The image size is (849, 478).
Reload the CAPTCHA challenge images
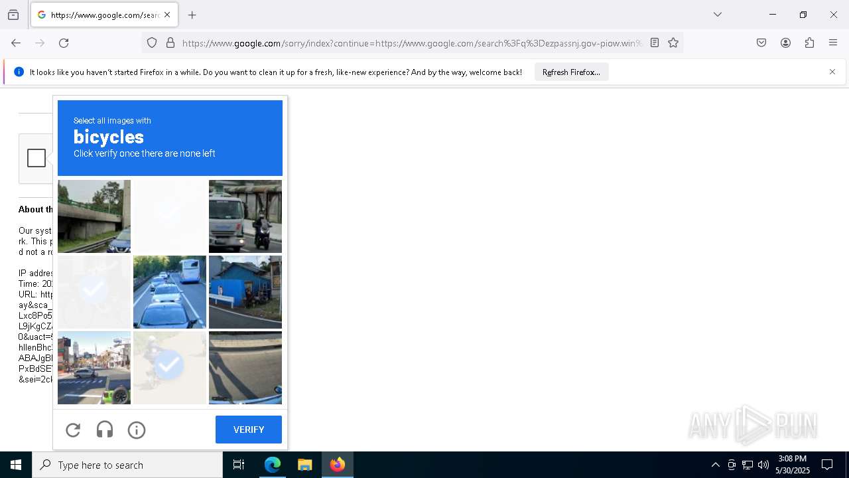[x=73, y=430]
